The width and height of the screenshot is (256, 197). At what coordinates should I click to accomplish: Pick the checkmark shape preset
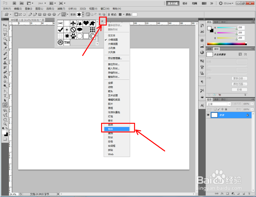click(60, 29)
